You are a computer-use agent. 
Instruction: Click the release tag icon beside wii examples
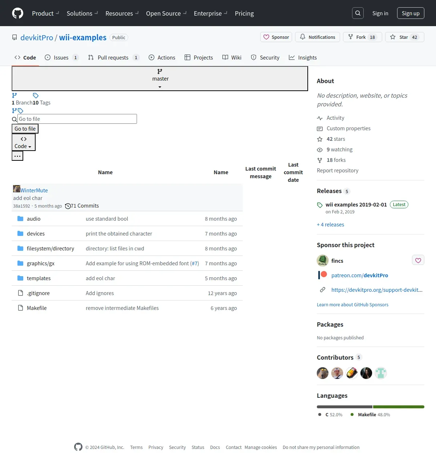click(x=320, y=205)
